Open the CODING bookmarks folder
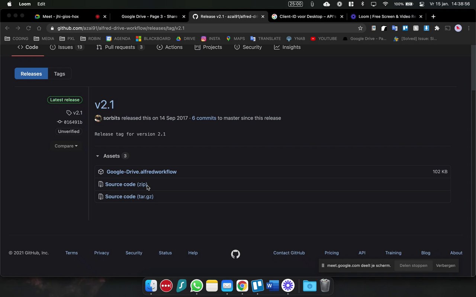 (x=16, y=39)
